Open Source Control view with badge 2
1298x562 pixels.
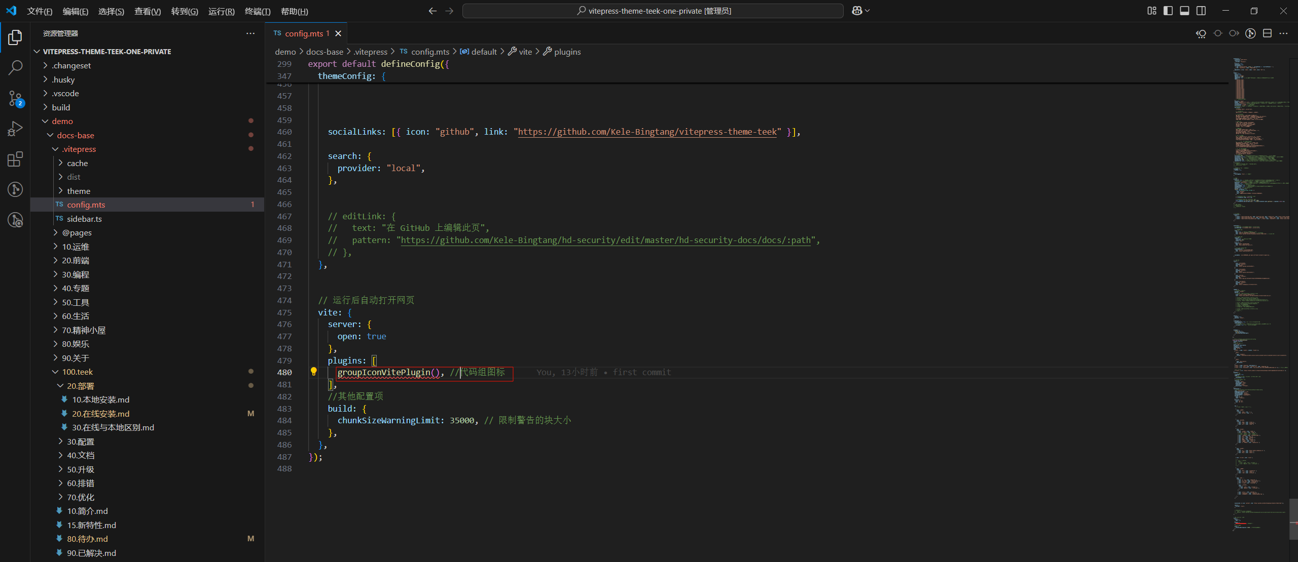[x=15, y=98]
